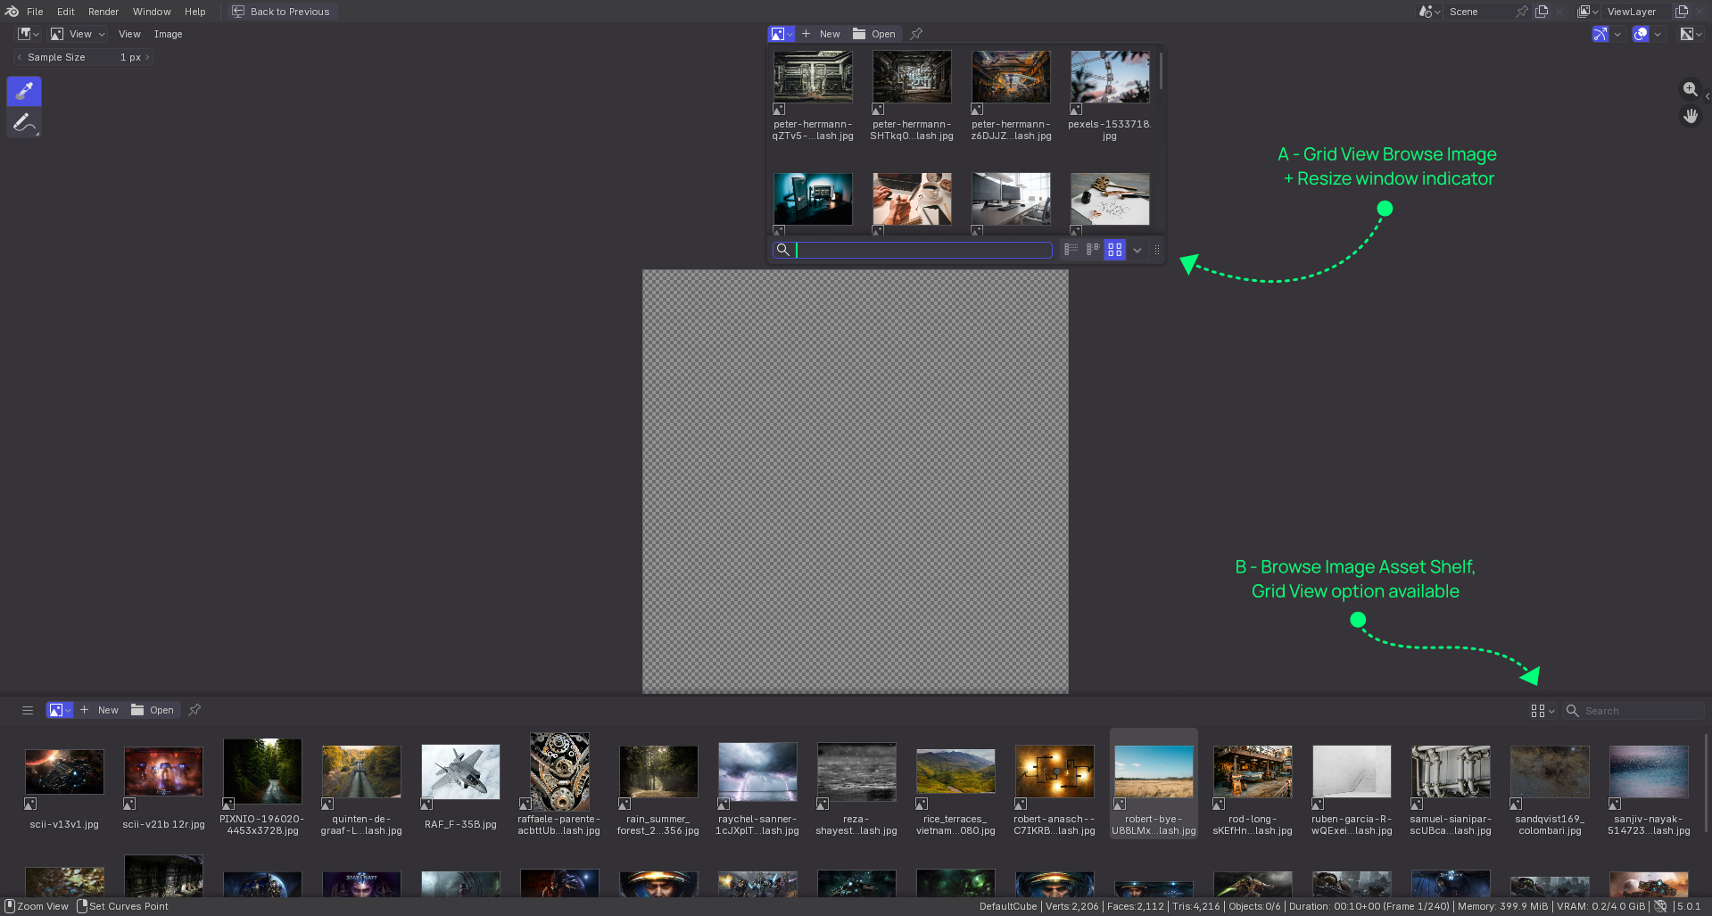Open the browse image dropdown in asset shelf
This screenshot has width=1712, height=916.
60,710
